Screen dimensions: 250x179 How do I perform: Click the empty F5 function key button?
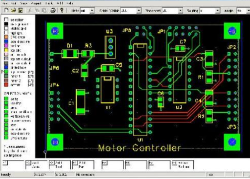tap(113, 165)
